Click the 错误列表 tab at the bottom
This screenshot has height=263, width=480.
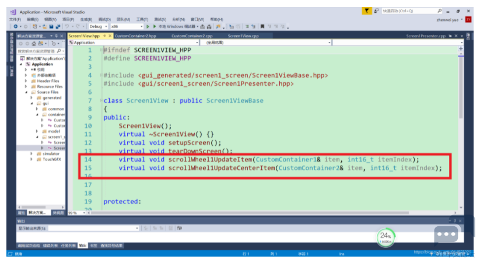[x=50, y=246]
